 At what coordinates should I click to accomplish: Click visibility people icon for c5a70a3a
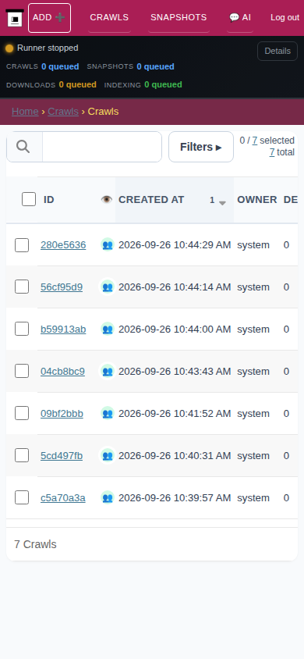pos(108,497)
